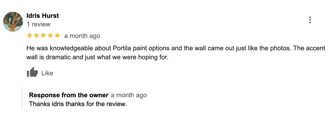Click the grey quote bar beside owner response
The width and height of the screenshot is (330, 121).
(23, 98)
